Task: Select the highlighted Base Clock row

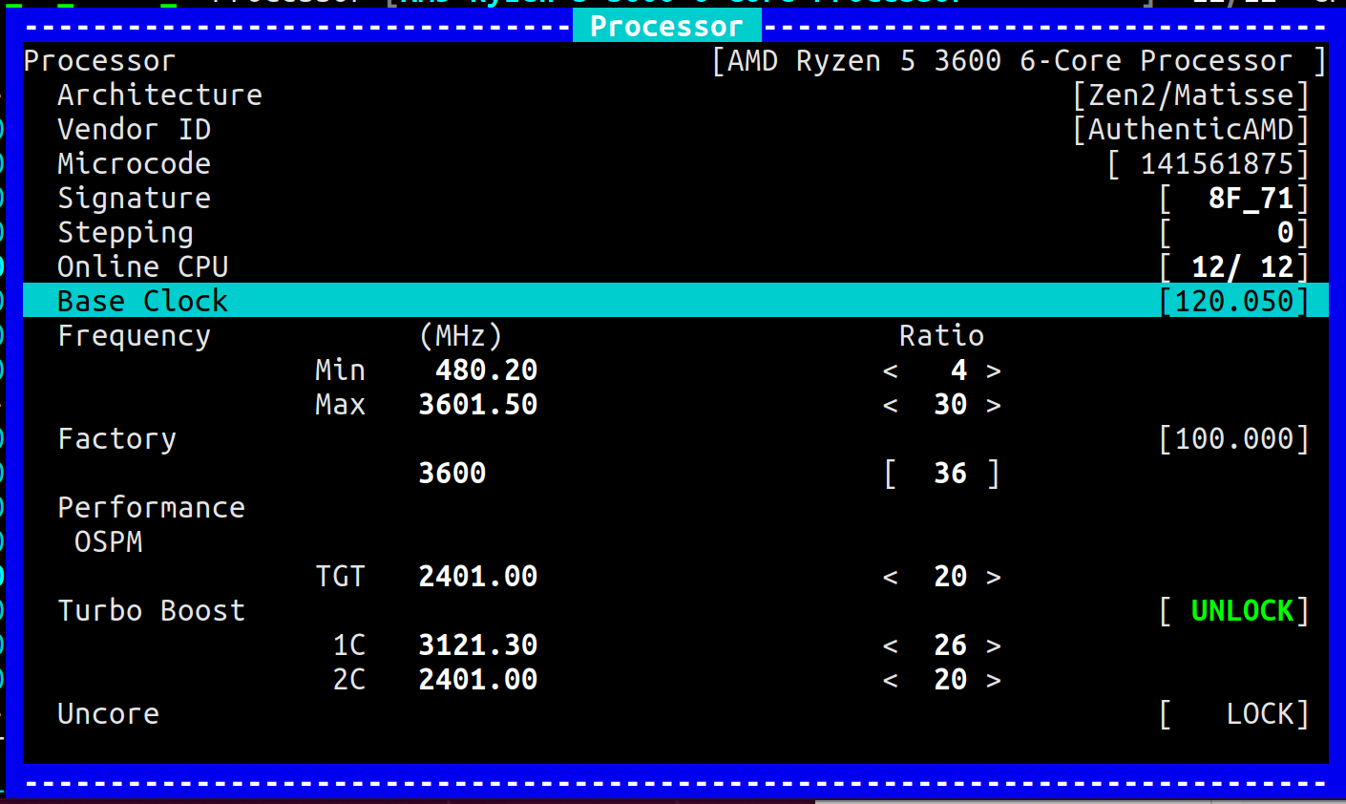Action: click(676, 301)
